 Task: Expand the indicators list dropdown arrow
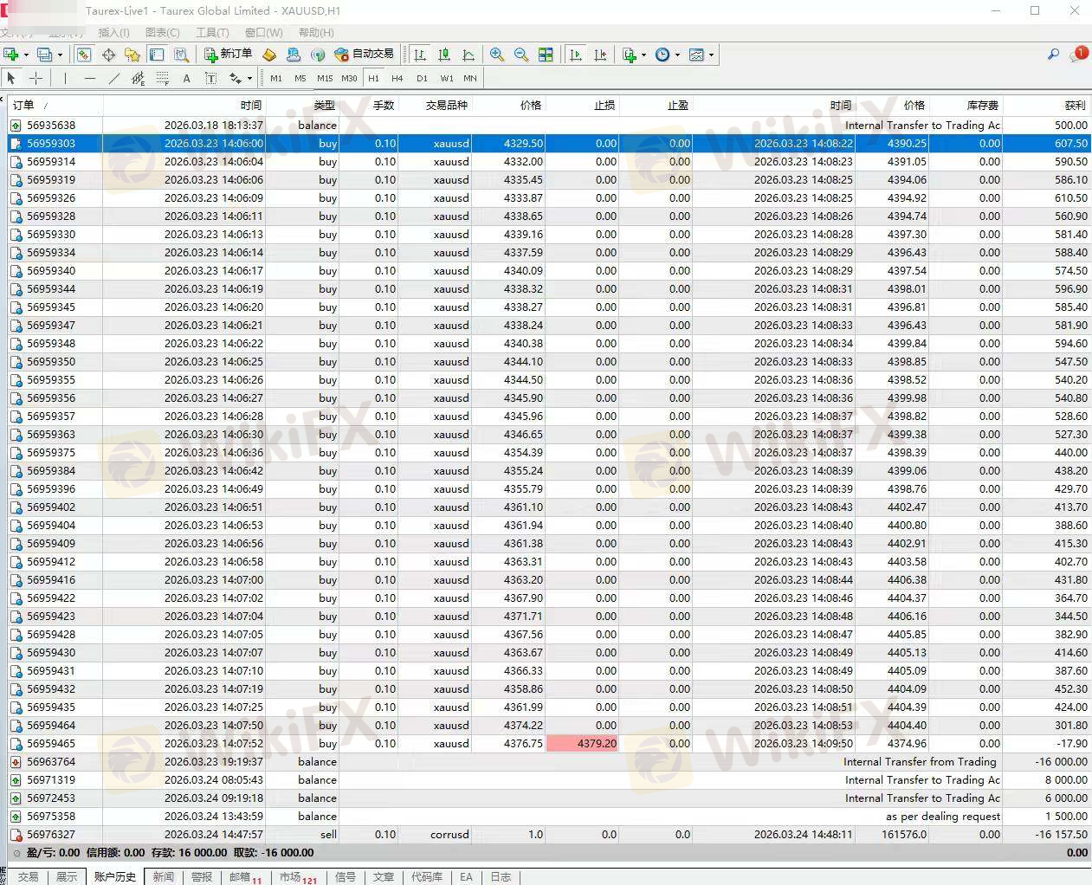643,55
